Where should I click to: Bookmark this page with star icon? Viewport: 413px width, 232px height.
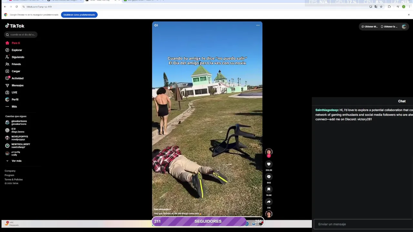pyautogui.click(x=381, y=6)
